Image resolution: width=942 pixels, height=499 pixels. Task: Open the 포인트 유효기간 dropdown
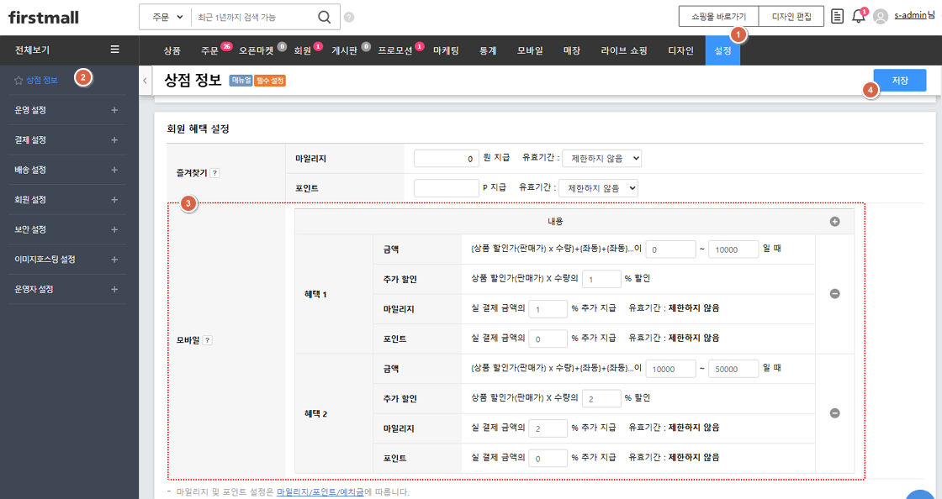pyautogui.click(x=598, y=188)
